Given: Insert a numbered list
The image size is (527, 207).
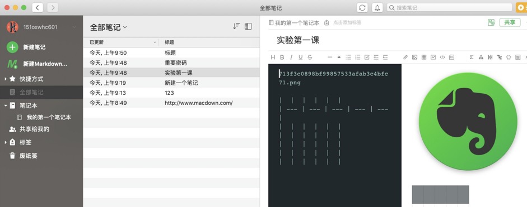Looking at the screenshot, I should 358,57.
